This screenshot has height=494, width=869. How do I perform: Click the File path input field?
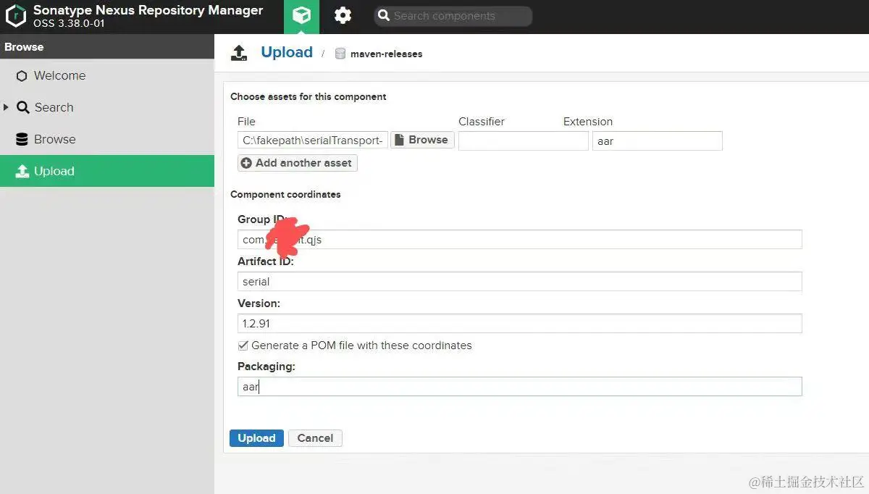tap(312, 141)
